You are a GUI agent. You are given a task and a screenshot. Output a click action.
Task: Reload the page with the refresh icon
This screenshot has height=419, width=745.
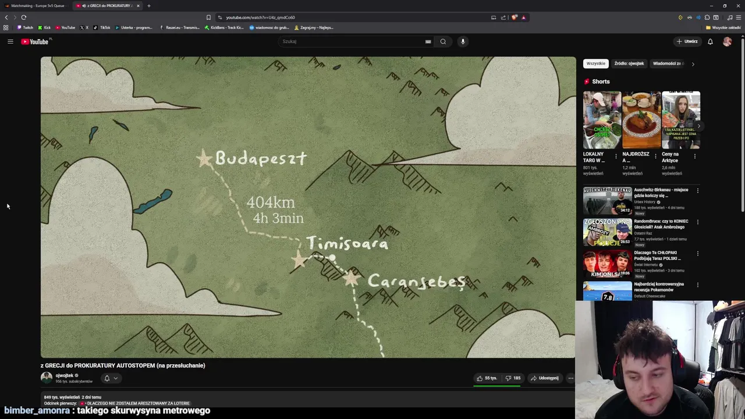(x=24, y=17)
